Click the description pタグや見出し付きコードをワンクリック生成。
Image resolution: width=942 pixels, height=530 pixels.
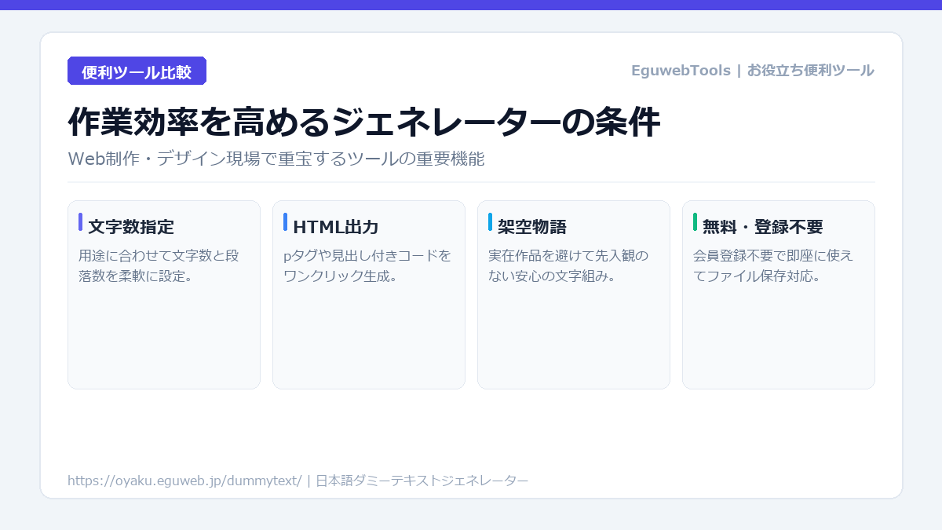(x=367, y=266)
